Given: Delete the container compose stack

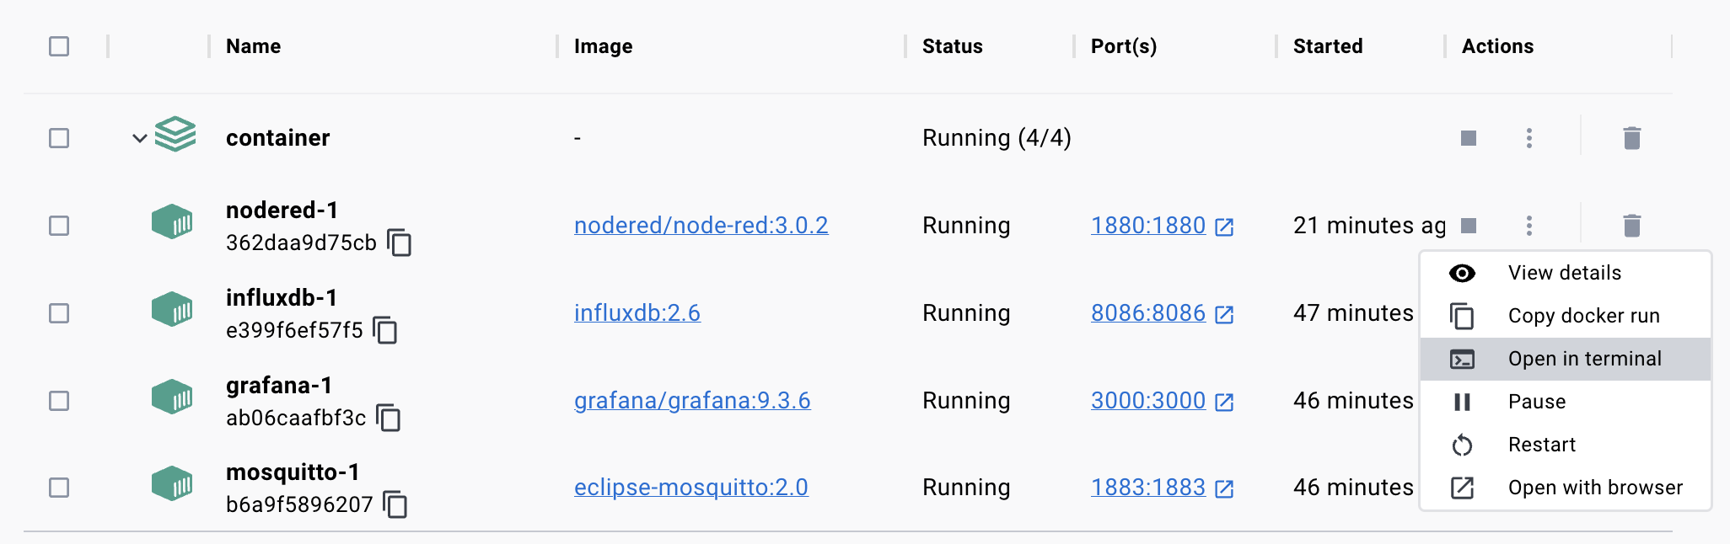Looking at the screenshot, I should 1631,138.
